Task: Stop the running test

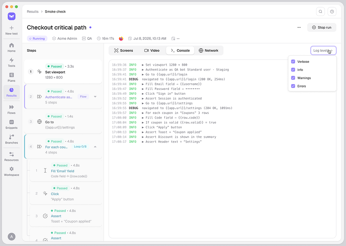Action: coord(322,27)
